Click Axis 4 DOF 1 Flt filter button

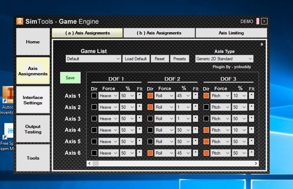(139, 130)
